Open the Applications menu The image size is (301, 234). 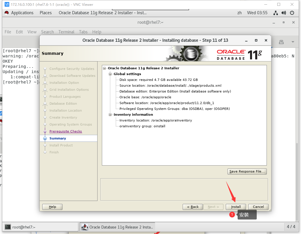click(22, 13)
